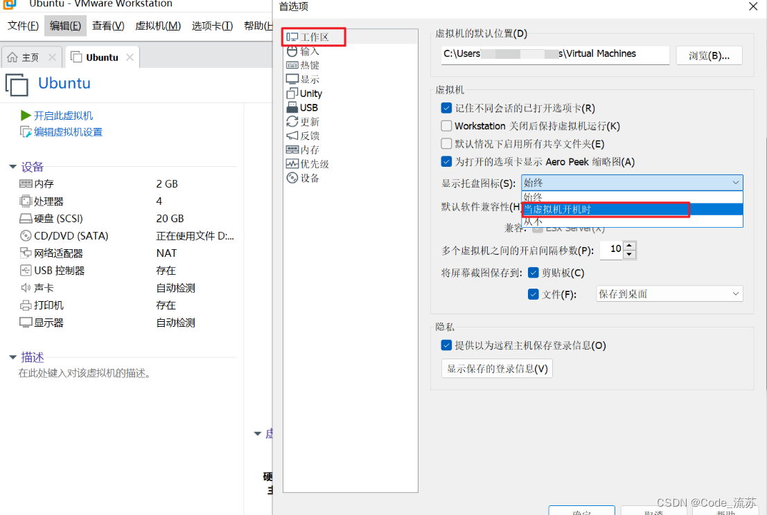Increase 开启间隔秒数 with up arrow
Viewport: 767px width, 515px height.
[630, 245]
